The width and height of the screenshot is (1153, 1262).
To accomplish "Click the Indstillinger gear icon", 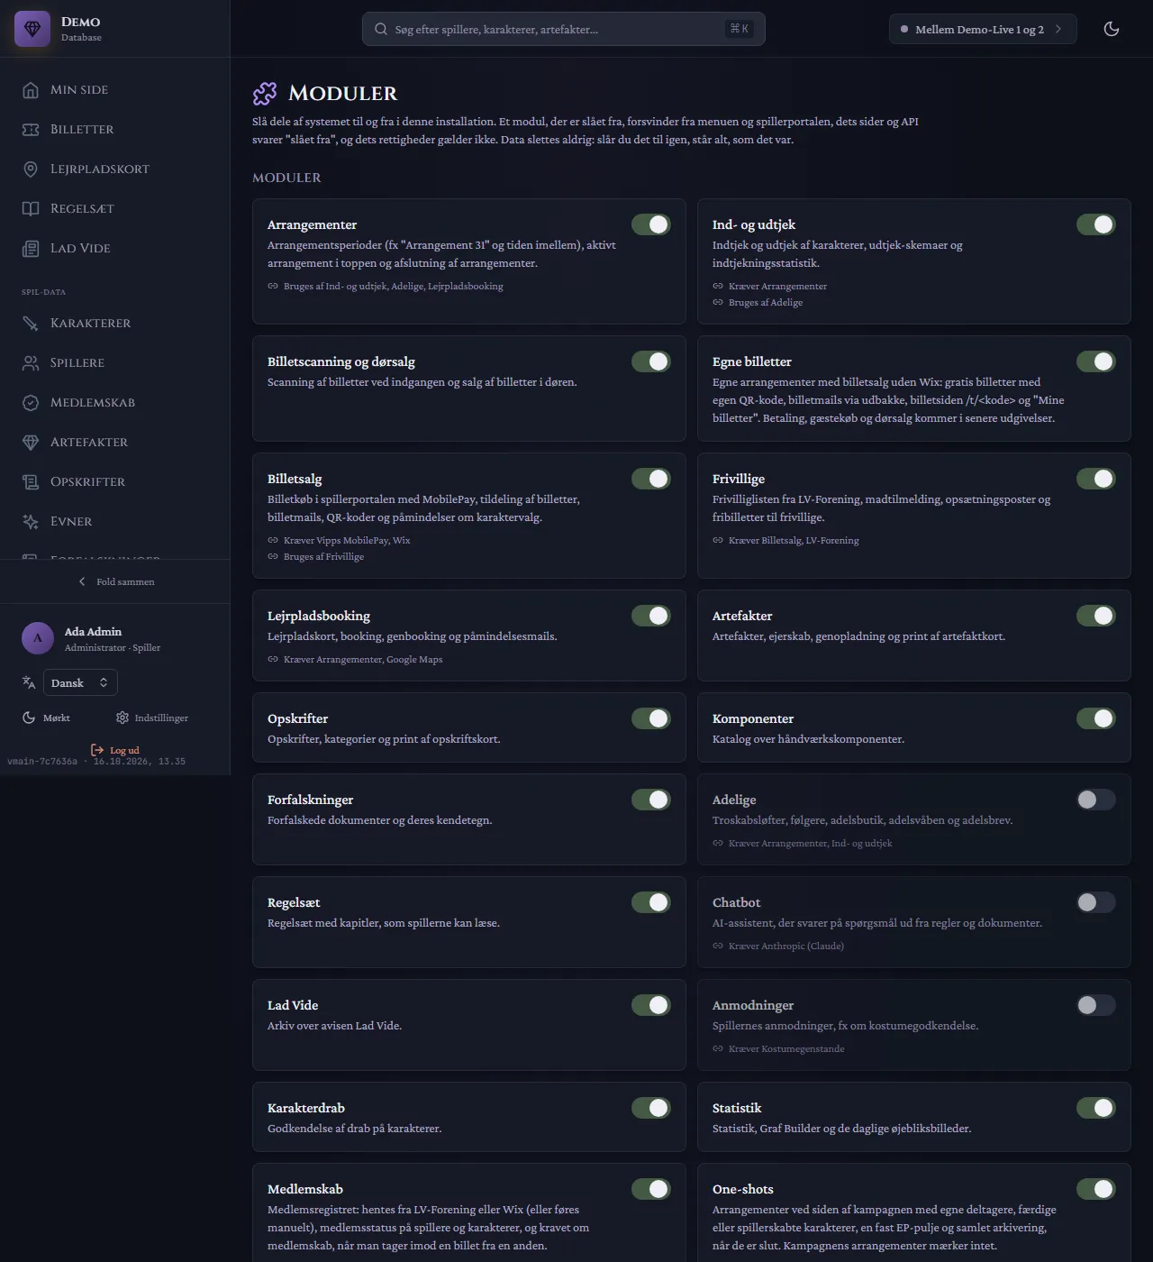I will pyautogui.click(x=123, y=718).
